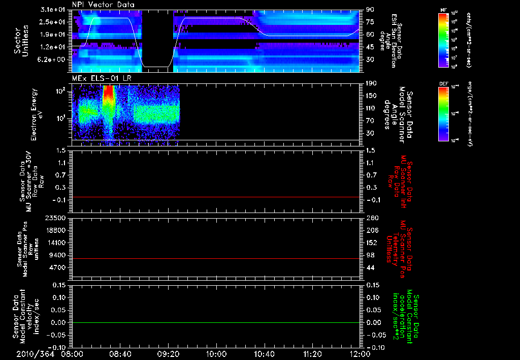The height and width of the screenshot is (360, 520).
Task: Click the 1.9e+01 sector tick value
Action: pos(53,35)
